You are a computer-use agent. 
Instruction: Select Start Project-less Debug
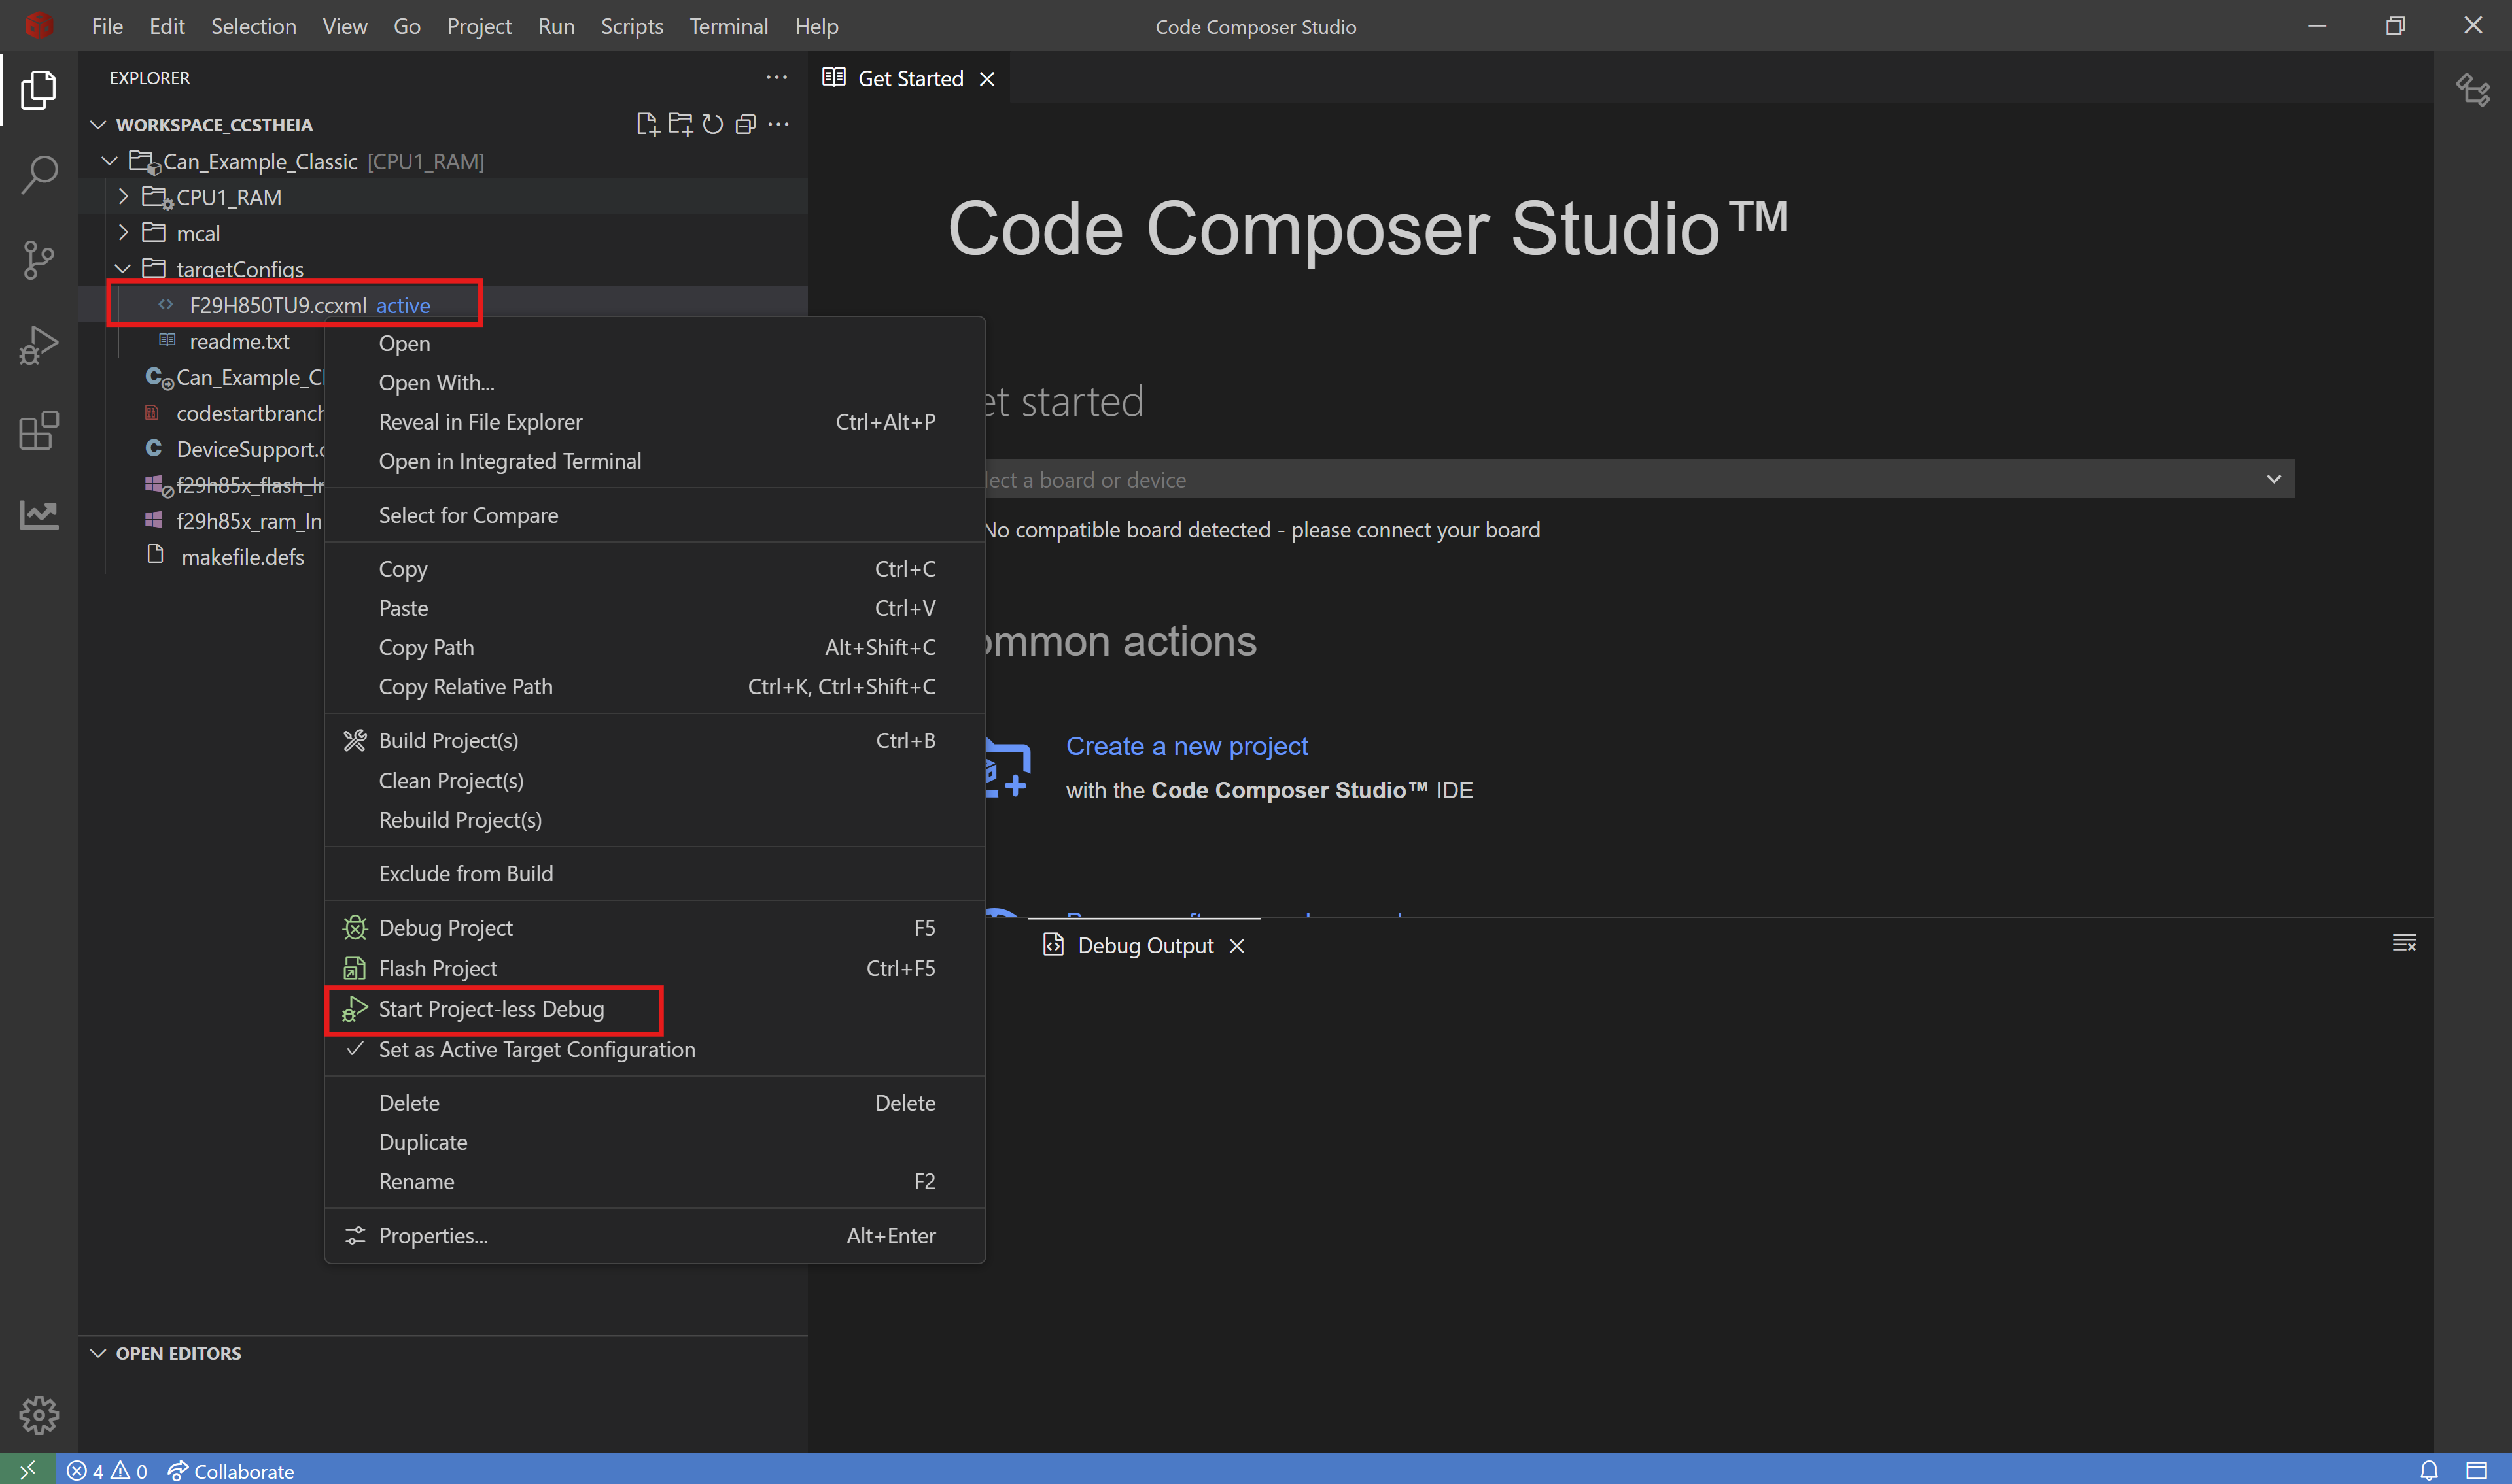pyautogui.click(x=491, y=1009)
